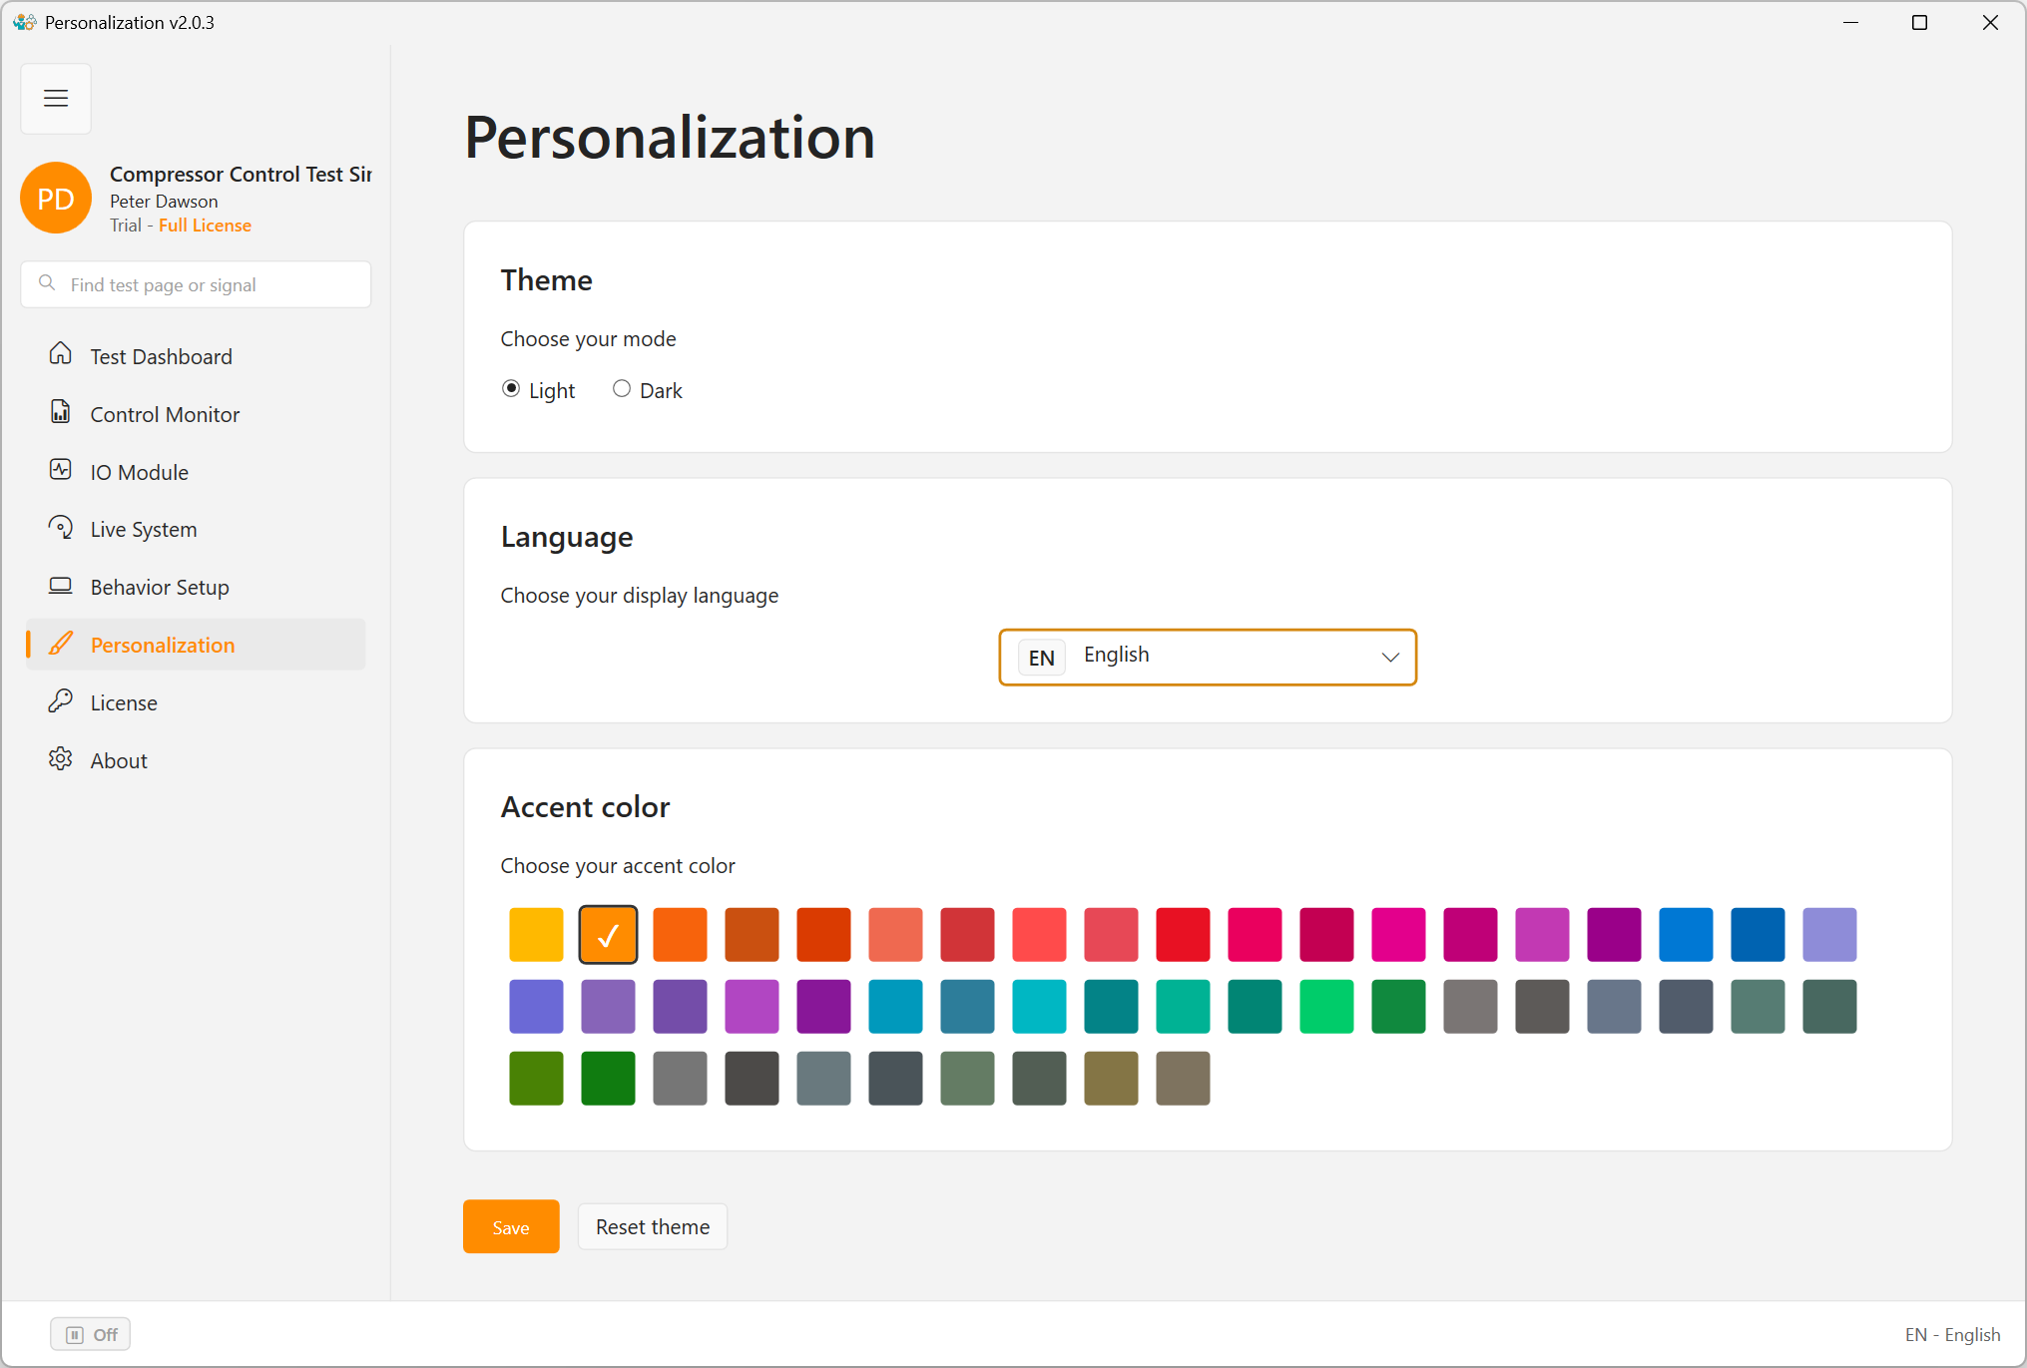Click the Peter Dawson user name

[x=164, y=201]
